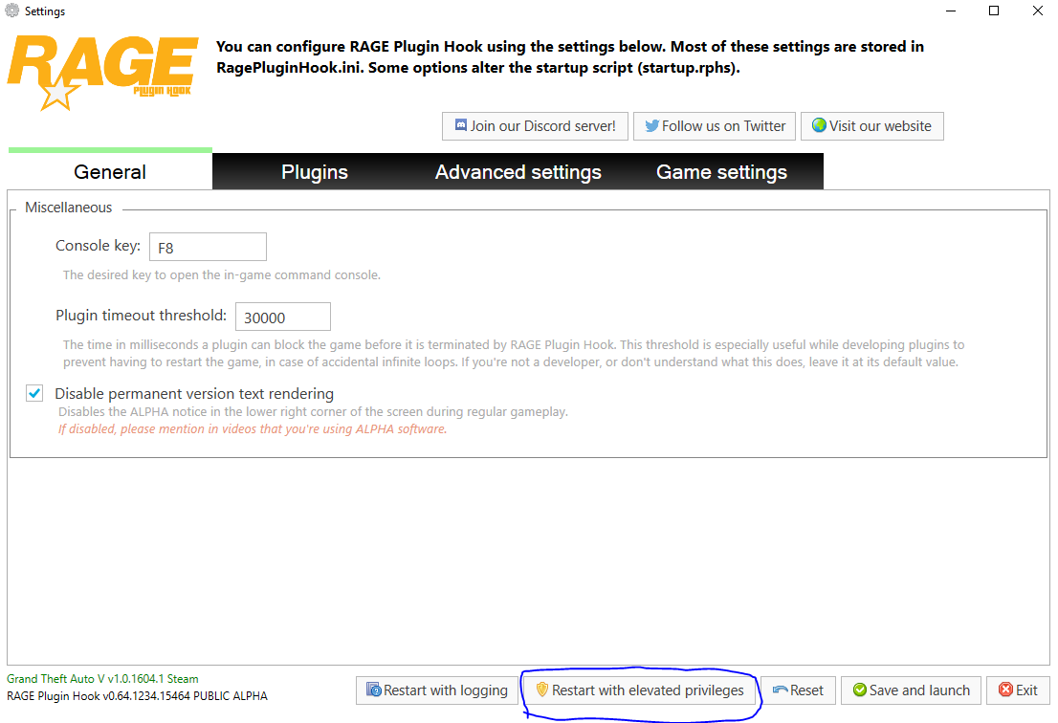Close the Settings window
Viewport: 1058px width, 723px height.
pos(1038,11)
